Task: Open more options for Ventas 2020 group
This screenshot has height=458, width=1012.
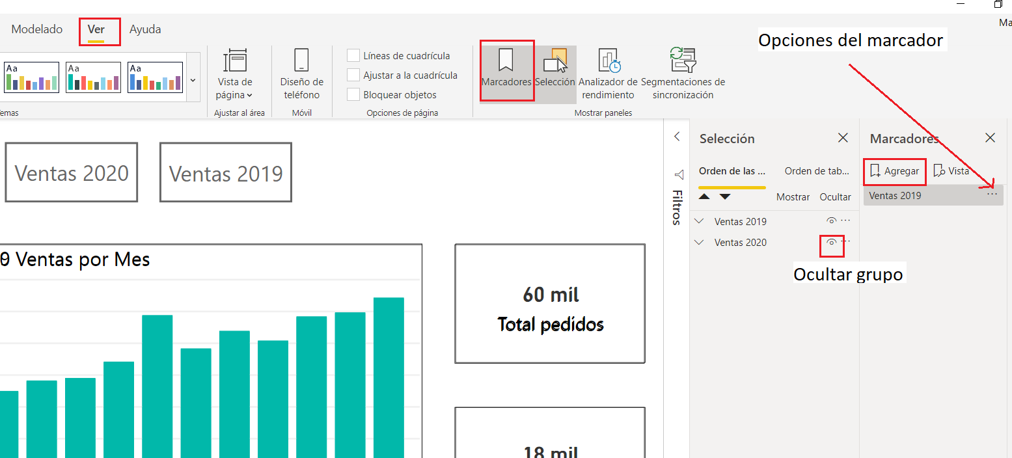Action: click(x=845, y=241)
